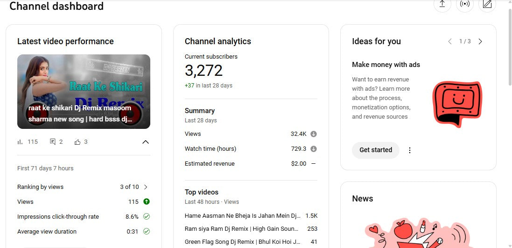This screenshot has width=512, height=248.
Task: Click the down arrow icon next to watch time
Action: pyautogui.click(x=314, y=149)
